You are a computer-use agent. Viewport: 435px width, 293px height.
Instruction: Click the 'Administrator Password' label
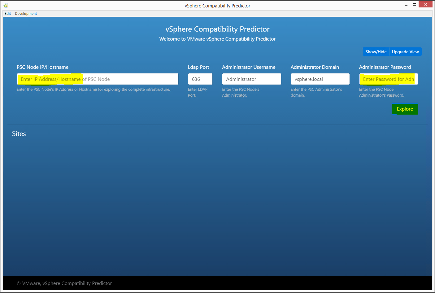click(385, 67)
